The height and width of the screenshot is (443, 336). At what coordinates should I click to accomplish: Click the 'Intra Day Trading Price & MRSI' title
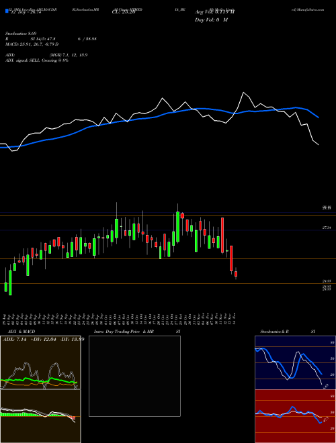tap(137, 332)
